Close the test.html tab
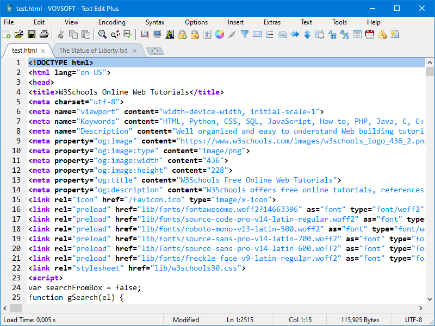Image resolution: width=435 pixels, height=326 pixels. [43, 51]
